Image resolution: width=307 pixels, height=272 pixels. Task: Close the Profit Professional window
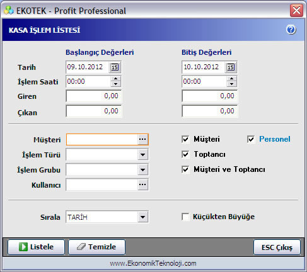point(296,10)
